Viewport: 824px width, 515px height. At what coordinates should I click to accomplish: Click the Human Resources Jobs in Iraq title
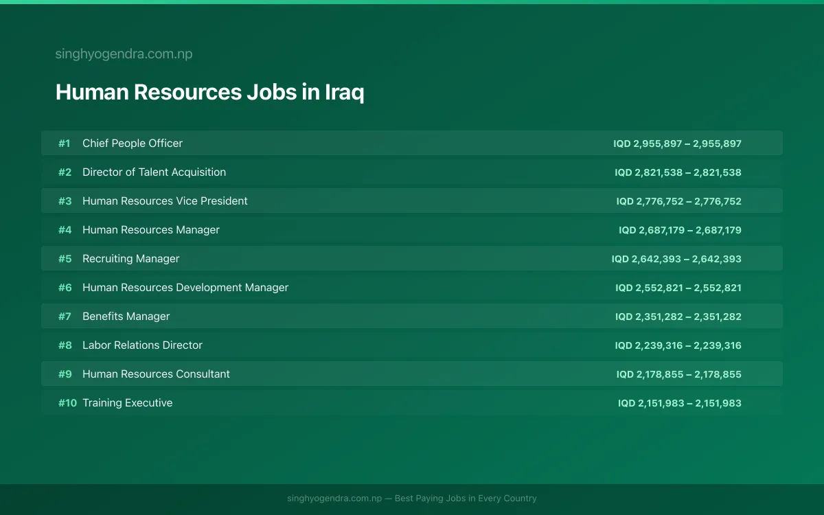pyautogui.click(x=209, y=92)
